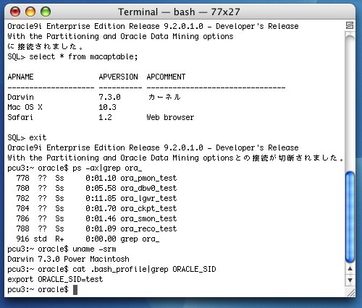The image size is (362, 308).
Task: Click the scroll down arrow
Action: (350, 280)
